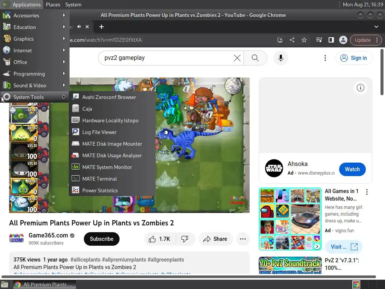This screenshot has height=289, width=385.
Task: Like the video showing 1.7K
Action: [159, 239]
